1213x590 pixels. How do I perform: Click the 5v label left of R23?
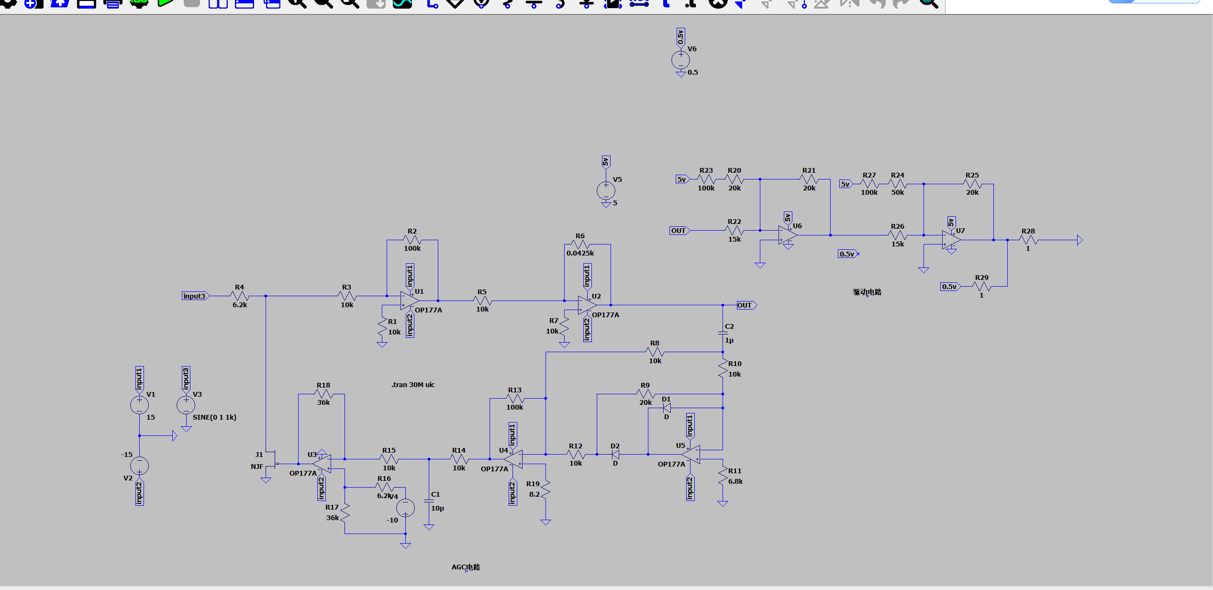coord(682,179)
